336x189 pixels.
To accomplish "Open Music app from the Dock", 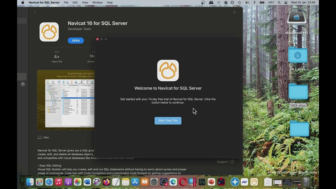I will 59,182.
